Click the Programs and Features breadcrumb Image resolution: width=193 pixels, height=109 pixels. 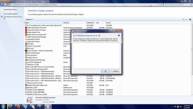(x=49, y=5)
